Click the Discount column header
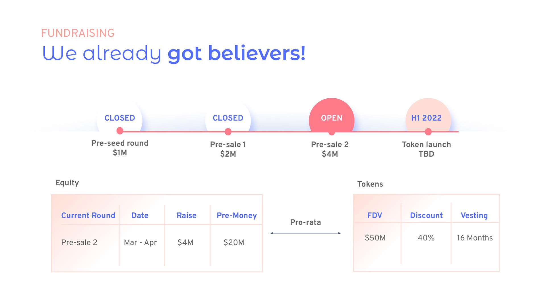 426,215
